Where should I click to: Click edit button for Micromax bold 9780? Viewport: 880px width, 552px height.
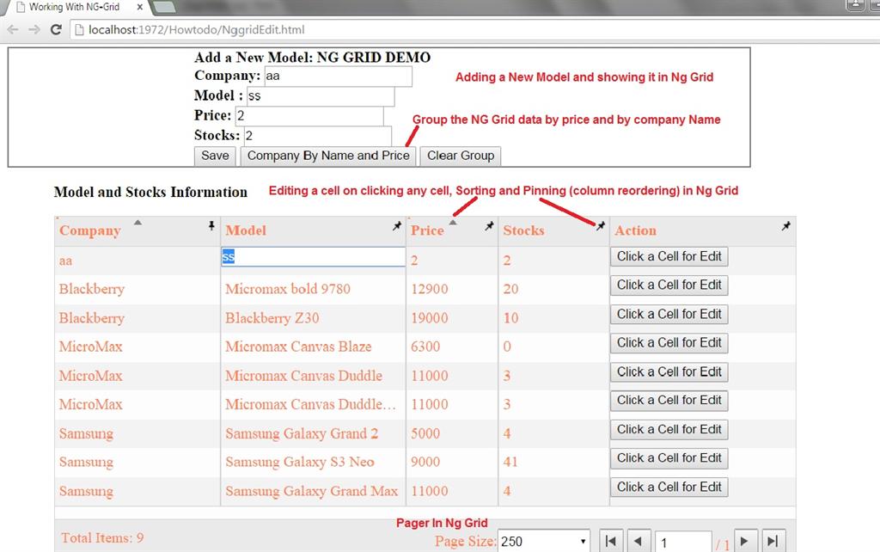point(669,285)
